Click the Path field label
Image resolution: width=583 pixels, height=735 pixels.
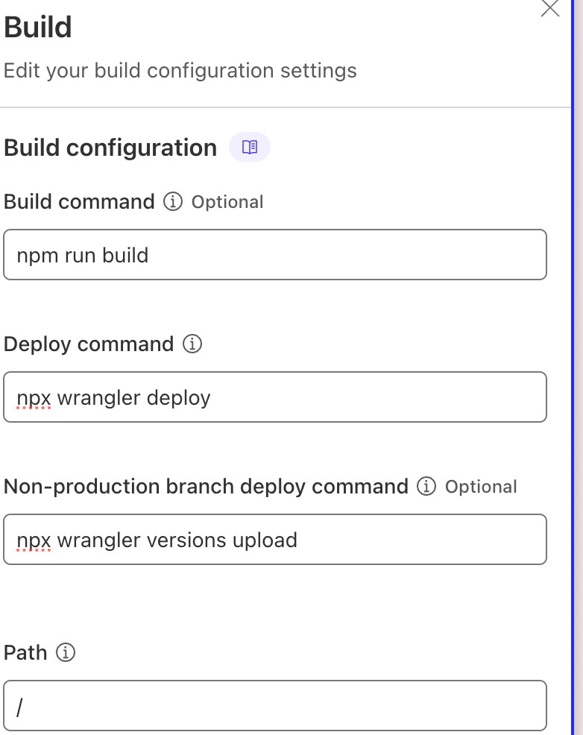[x=25, y=653]
